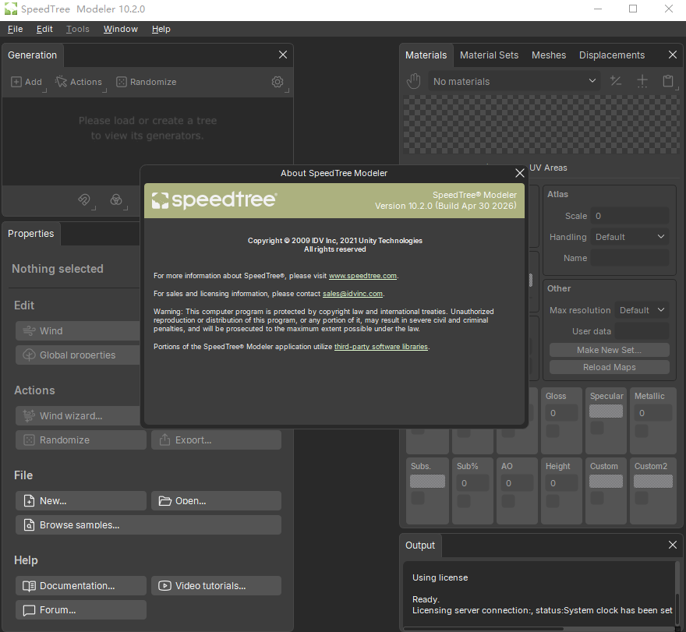Open Generation panel settings gear
Screen dimensions: 686x632
[278, 82]
